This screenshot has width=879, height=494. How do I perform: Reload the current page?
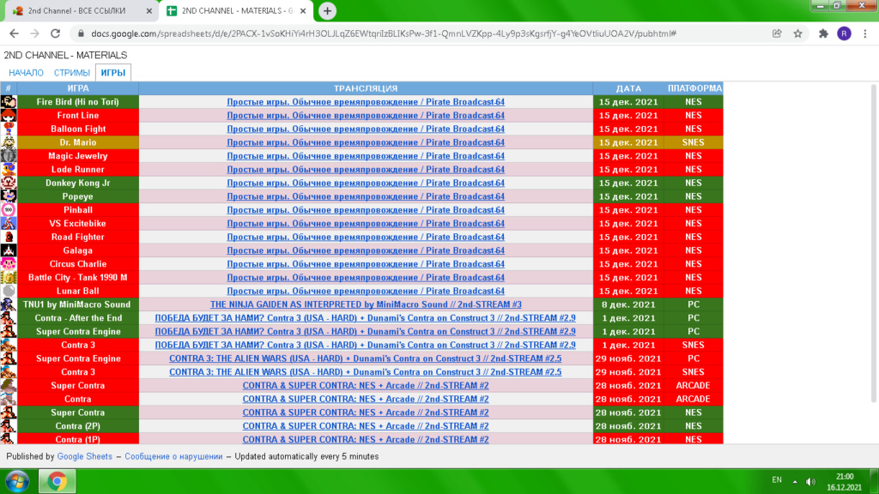[x=55, y=33]
